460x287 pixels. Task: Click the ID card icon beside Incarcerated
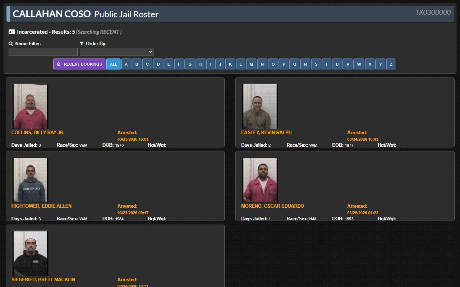coord(12,32)
